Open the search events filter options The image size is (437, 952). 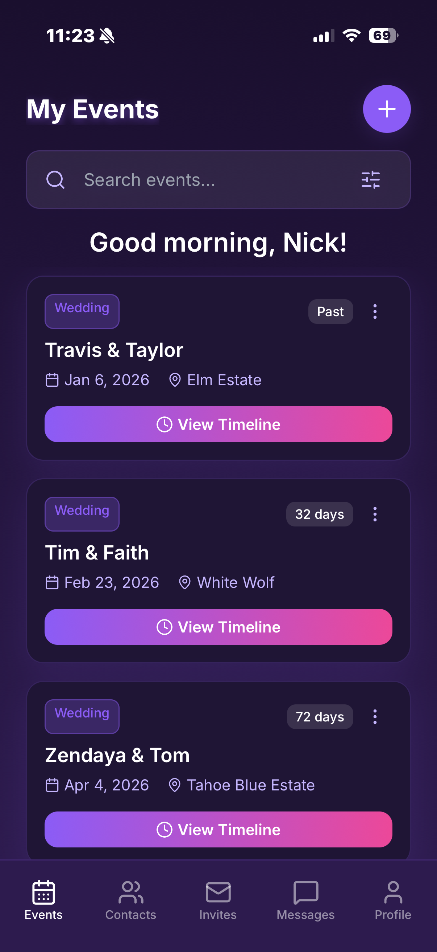(x=371, y=180)
